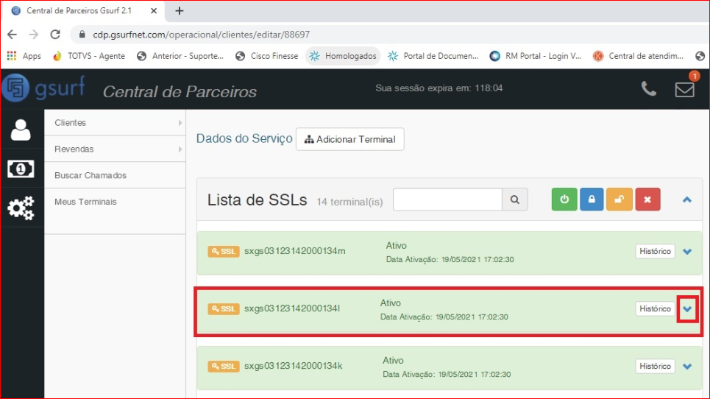Screen dimensions: 710x399
Task: Focus the SSL list search field
Action: point(447,199)
